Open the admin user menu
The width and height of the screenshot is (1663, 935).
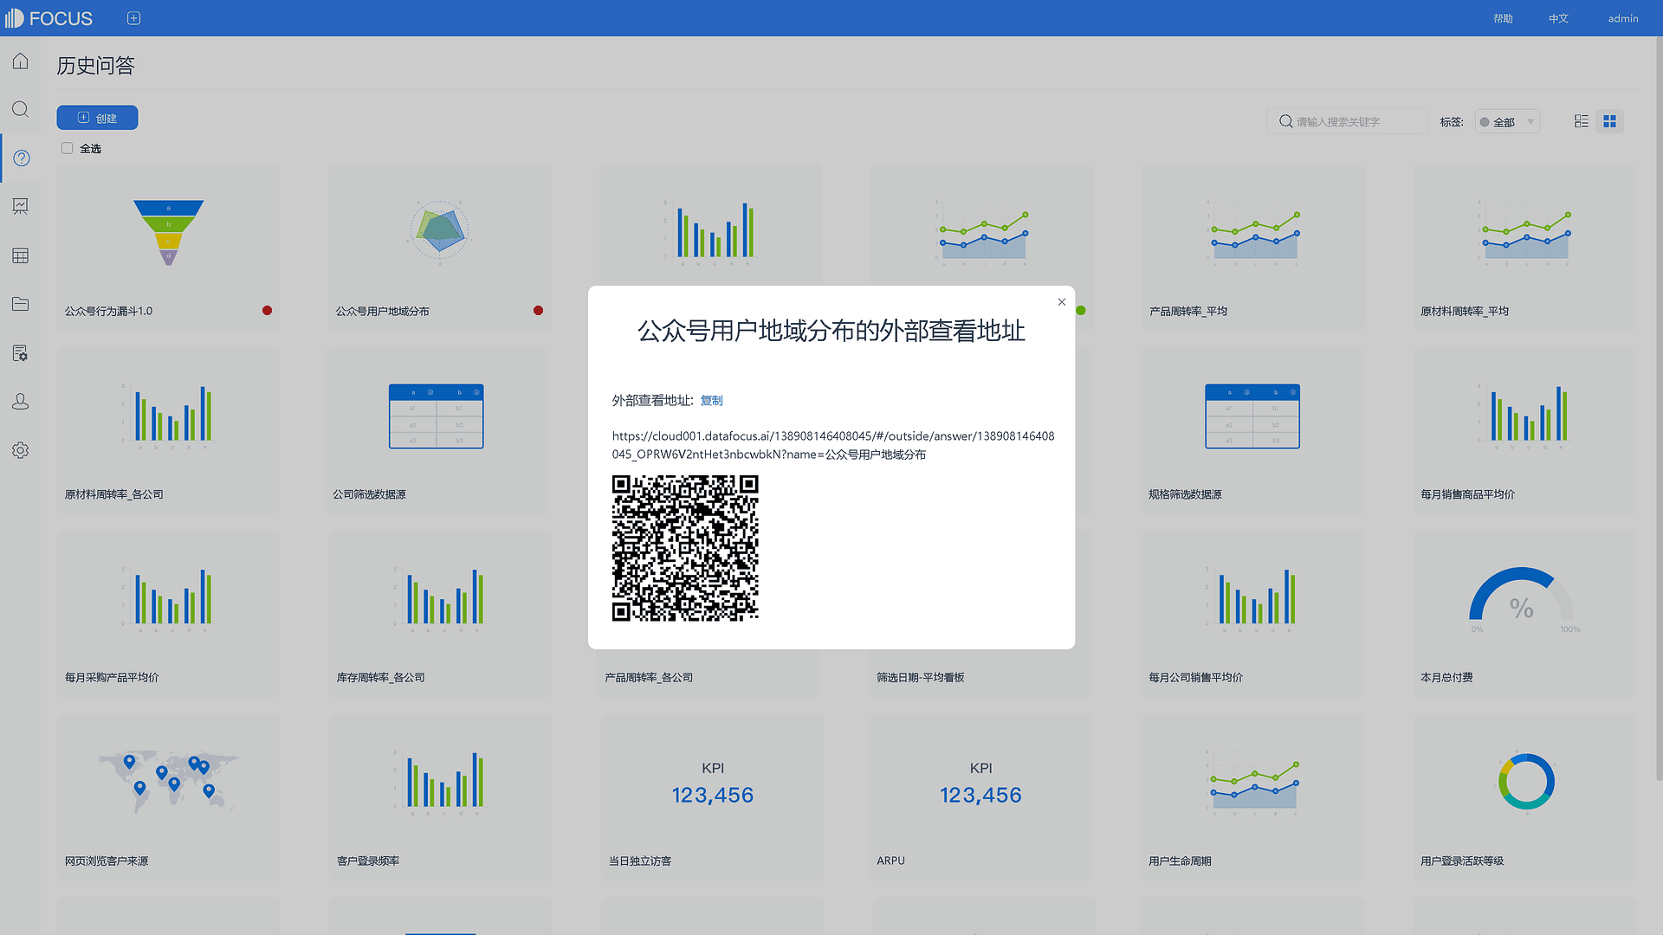(x=1623, y=18)
